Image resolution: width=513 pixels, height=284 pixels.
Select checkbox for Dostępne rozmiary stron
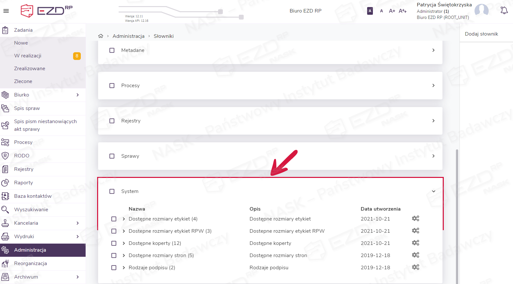114,255
